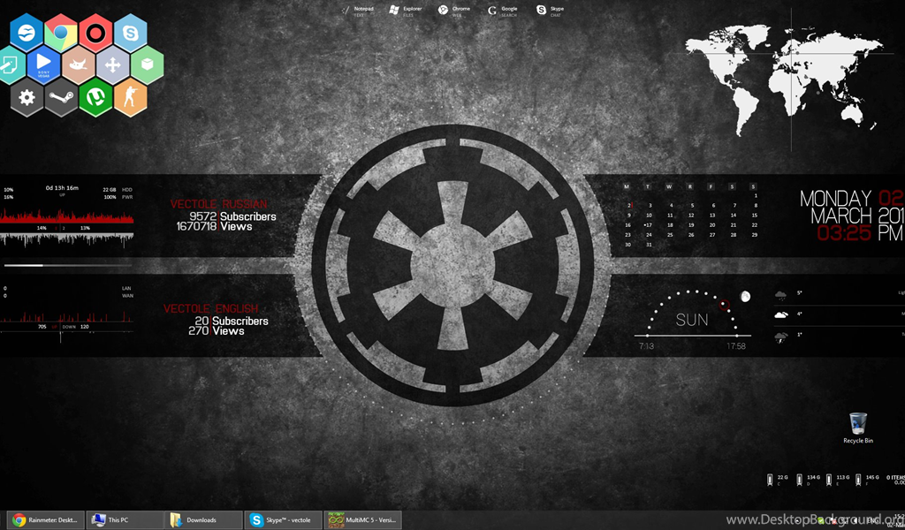Click the thunderstorm weather icon at 1°
905x530 pixels.
[781, 337]
